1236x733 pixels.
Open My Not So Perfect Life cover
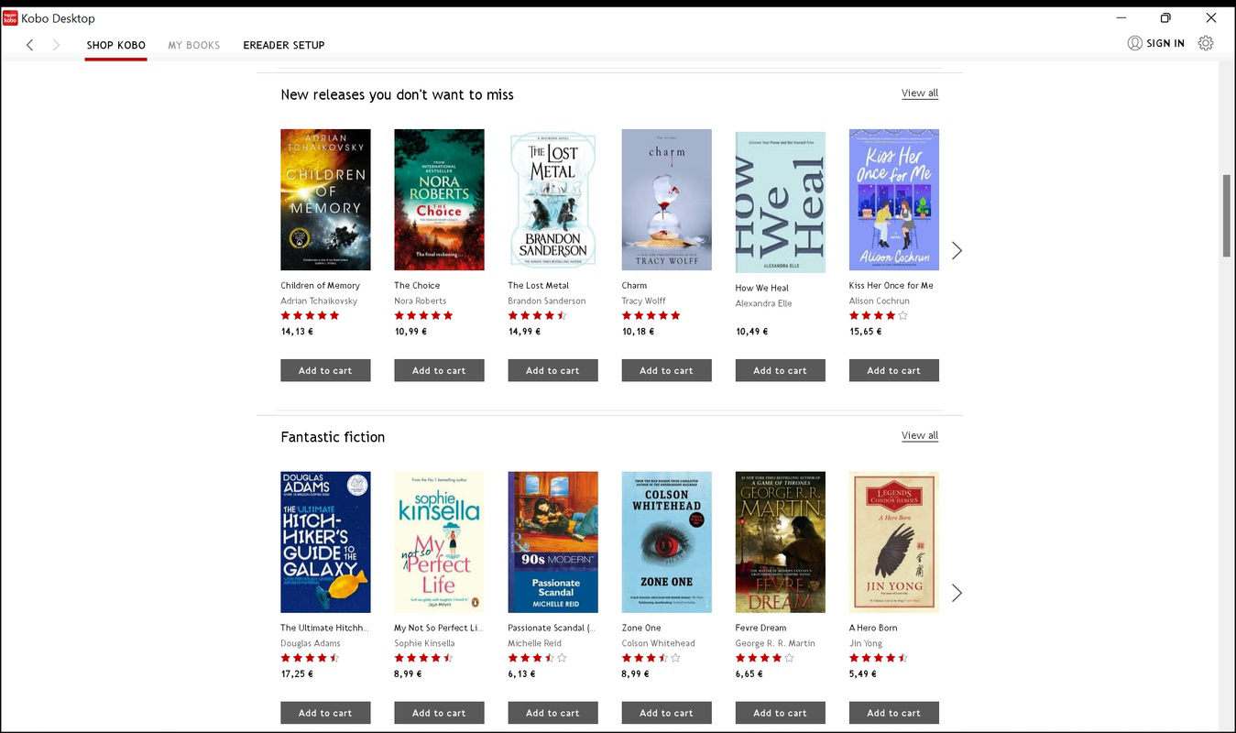click(x=439, y=542)
